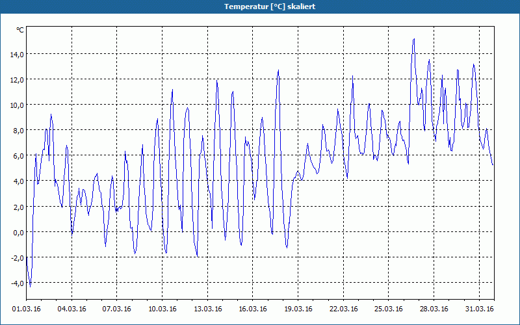
Task: Click the 19.03.16 date on the x-axis
Action: click(x=298, y=309)
